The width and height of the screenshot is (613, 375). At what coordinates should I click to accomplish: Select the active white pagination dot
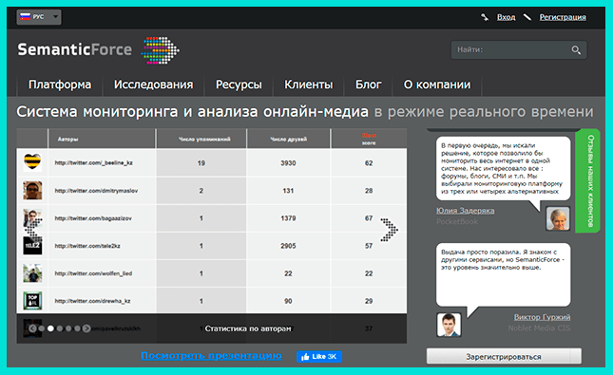(x=50, y=328)
